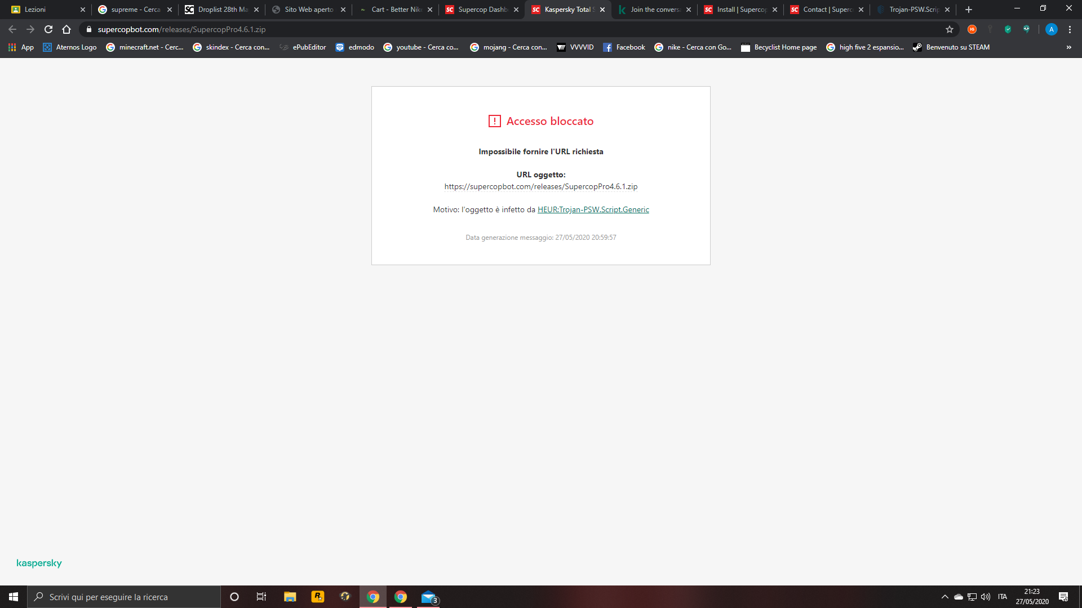Click the home page icon
Viewport: 1082px width, 608px height.
pos(66,29)
